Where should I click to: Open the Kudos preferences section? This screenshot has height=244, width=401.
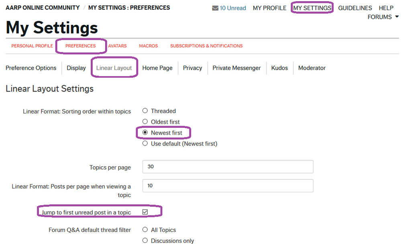(x=279, y=68)
